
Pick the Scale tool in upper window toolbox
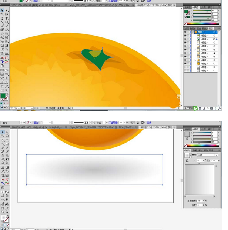tap(7, 34)
